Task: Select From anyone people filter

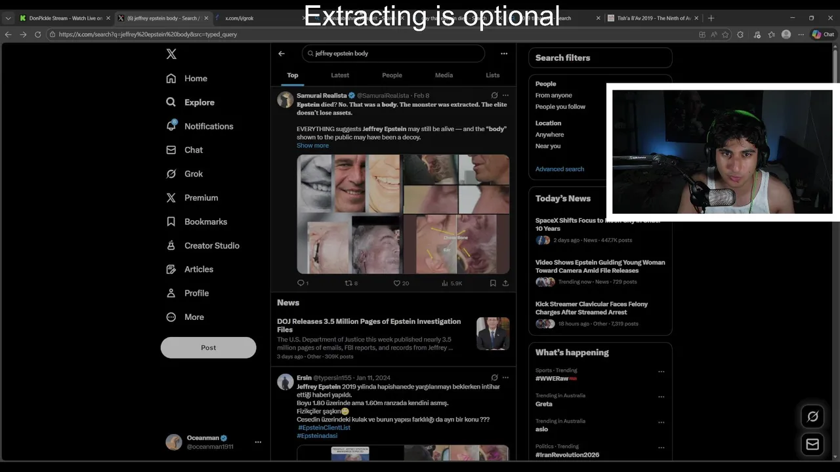Action: click(x=554, y=96)
